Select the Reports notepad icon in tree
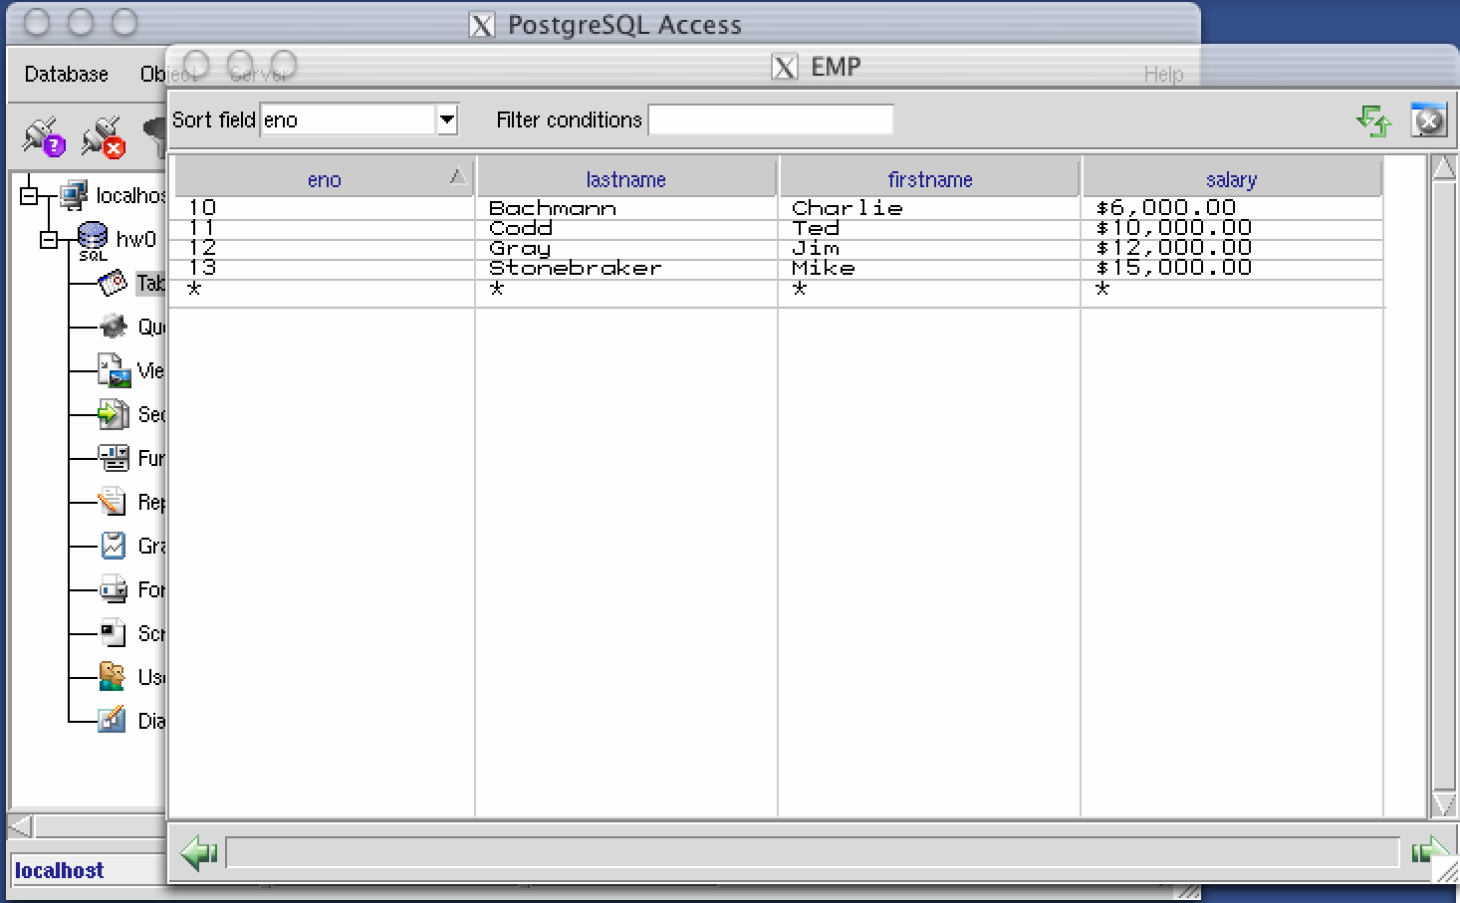This screenshot has height=903, width=1460. [x=113, y=502]
